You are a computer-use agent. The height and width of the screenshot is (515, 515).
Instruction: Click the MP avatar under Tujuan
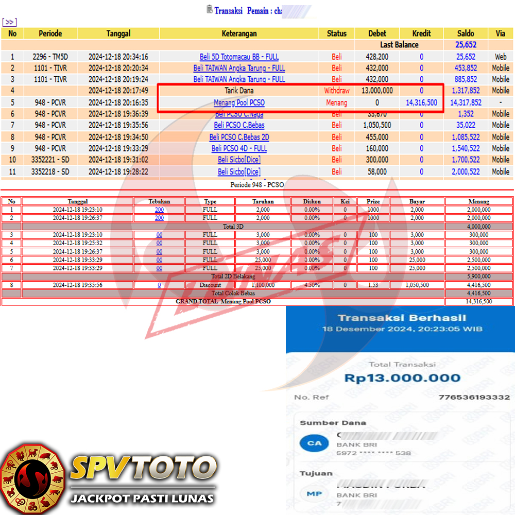314,493
